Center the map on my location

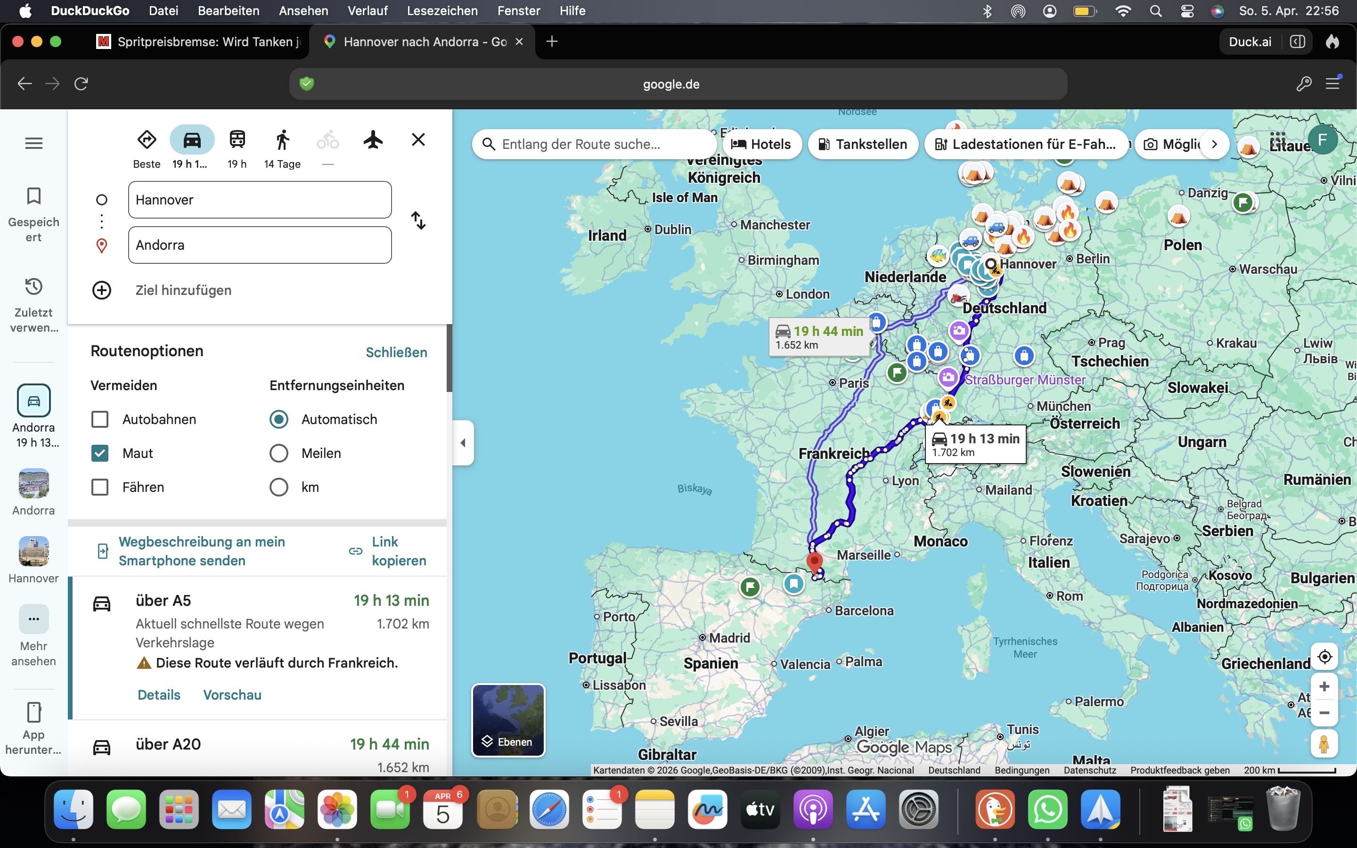coord(1324,656)
